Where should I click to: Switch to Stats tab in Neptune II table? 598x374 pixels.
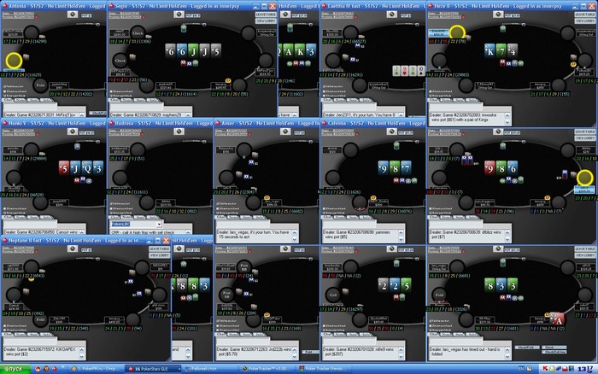[x=33, y=335]
